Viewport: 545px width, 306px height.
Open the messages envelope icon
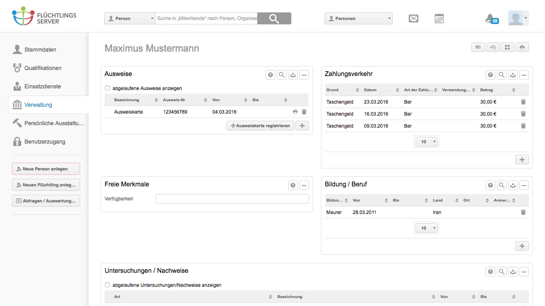tap(414, 18)
